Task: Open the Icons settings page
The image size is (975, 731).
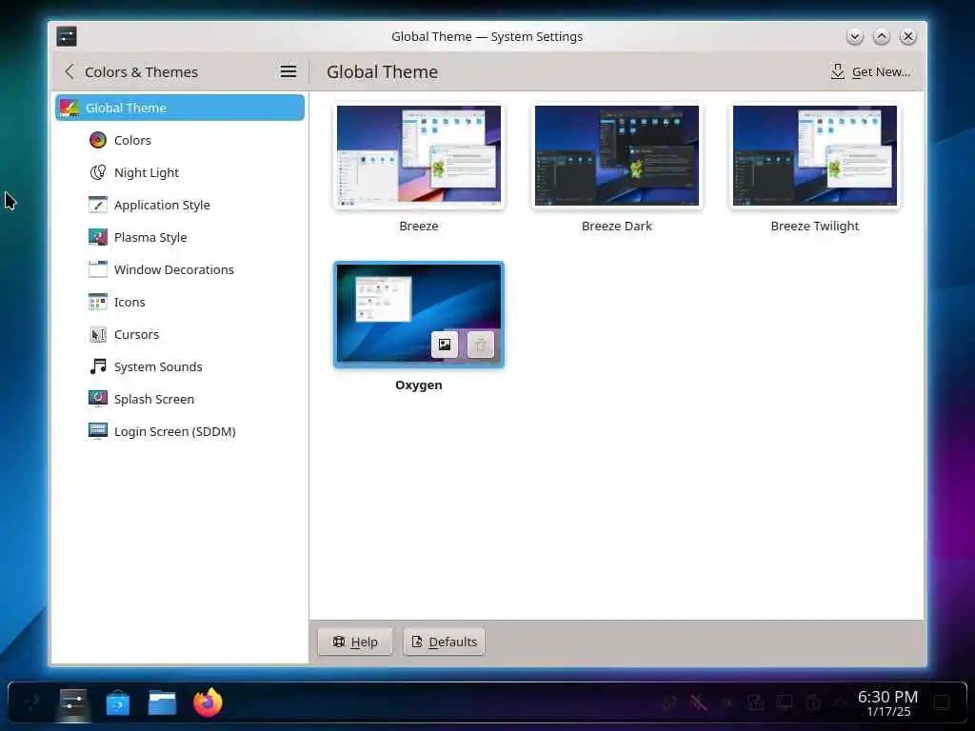Action: pyautogui.click(x=180, y=302)
